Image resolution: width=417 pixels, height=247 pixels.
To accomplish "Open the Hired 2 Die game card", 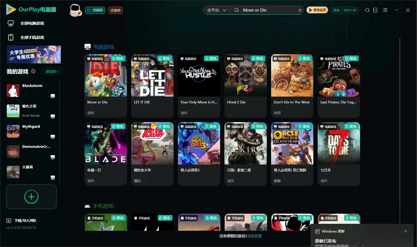I will [246, 86].
